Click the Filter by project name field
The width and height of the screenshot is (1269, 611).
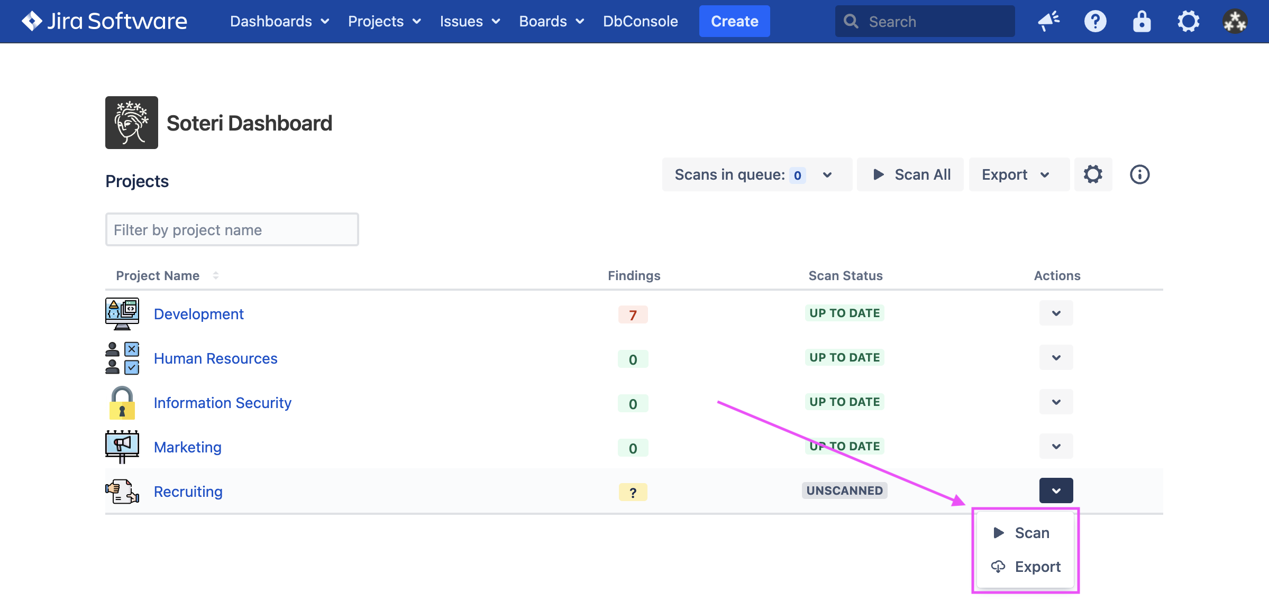232,229
